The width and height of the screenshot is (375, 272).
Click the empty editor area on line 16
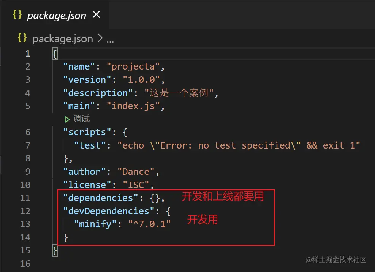coord(152,263)
